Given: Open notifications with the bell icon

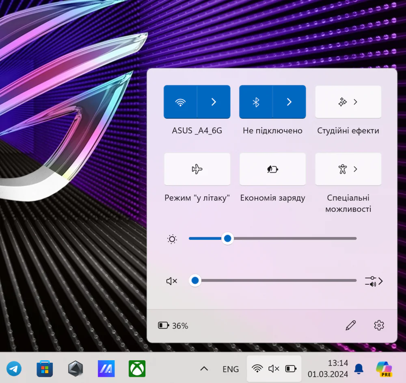Looking at the screenshot, I should [x=358, y=369].
